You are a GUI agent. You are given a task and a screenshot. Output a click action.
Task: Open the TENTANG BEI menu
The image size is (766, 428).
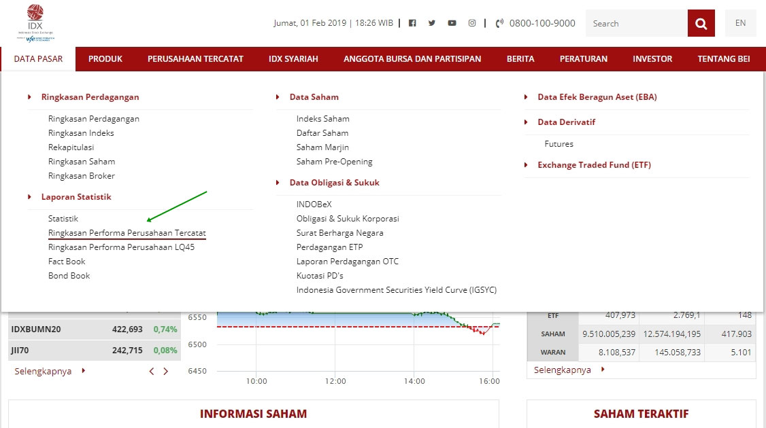pos(724,59)
